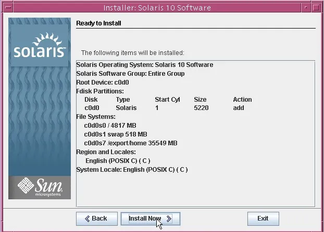Select "The following items will be installed:" text
The image size is (324, 232).
click(x=132, y=53)
